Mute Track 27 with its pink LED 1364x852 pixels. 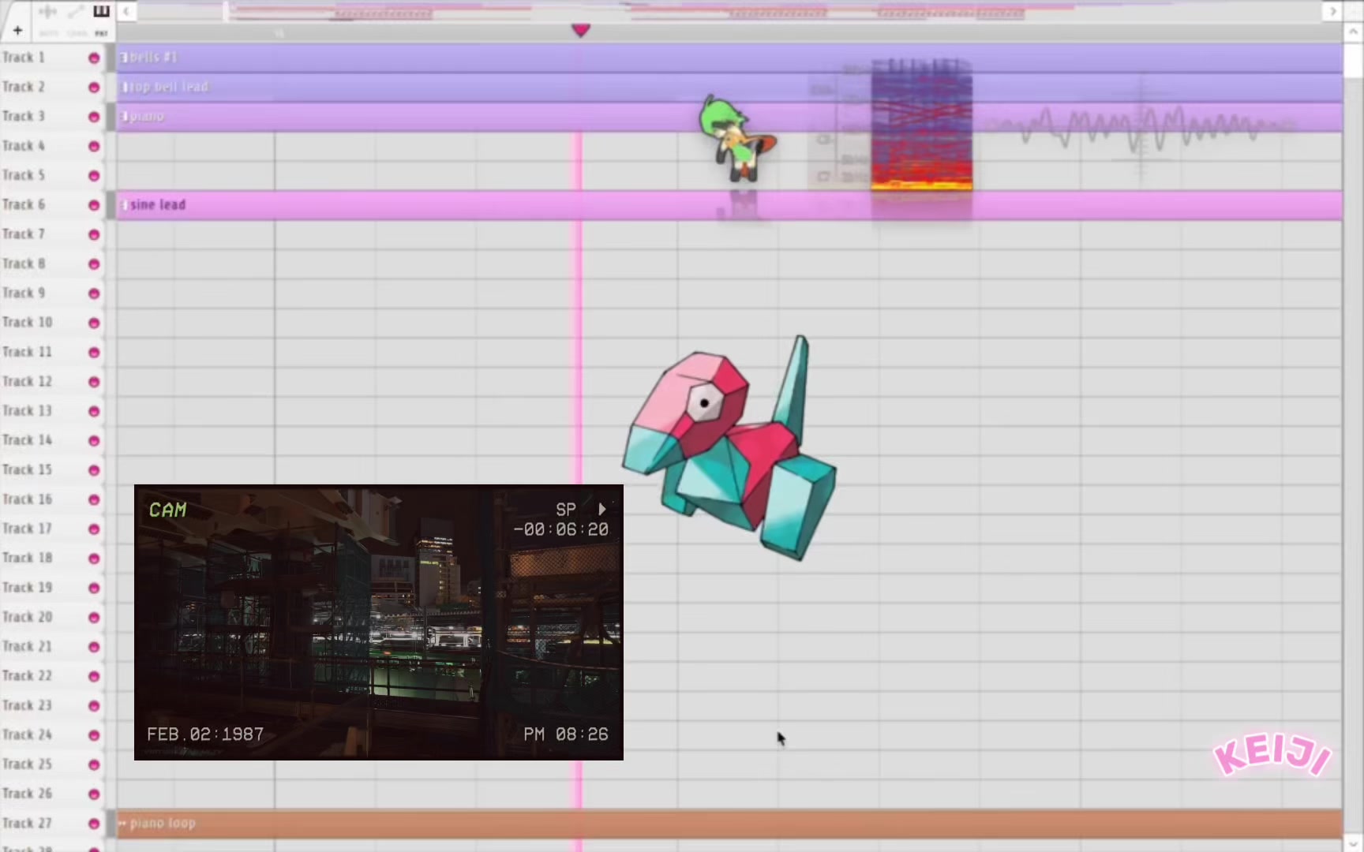click(94, 824)
